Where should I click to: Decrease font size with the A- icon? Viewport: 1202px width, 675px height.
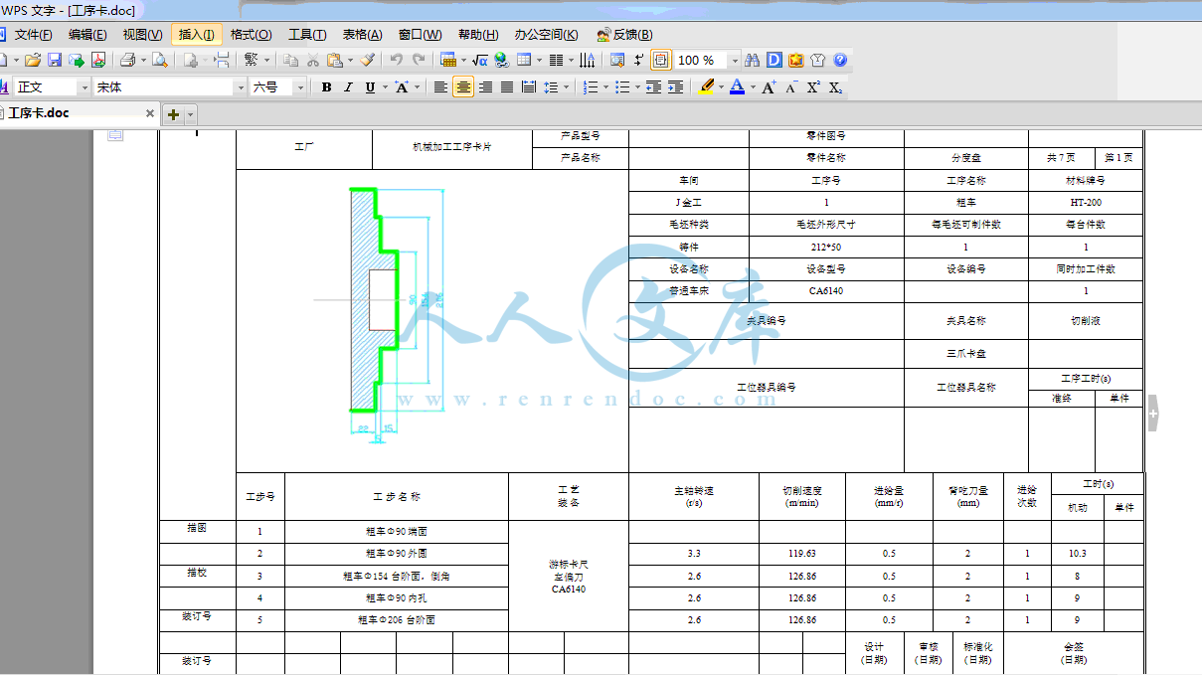[792, 87]
